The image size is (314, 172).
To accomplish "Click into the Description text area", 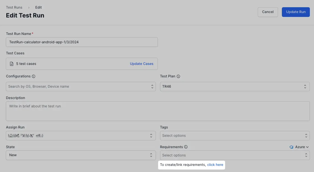I will click(158, 111).
